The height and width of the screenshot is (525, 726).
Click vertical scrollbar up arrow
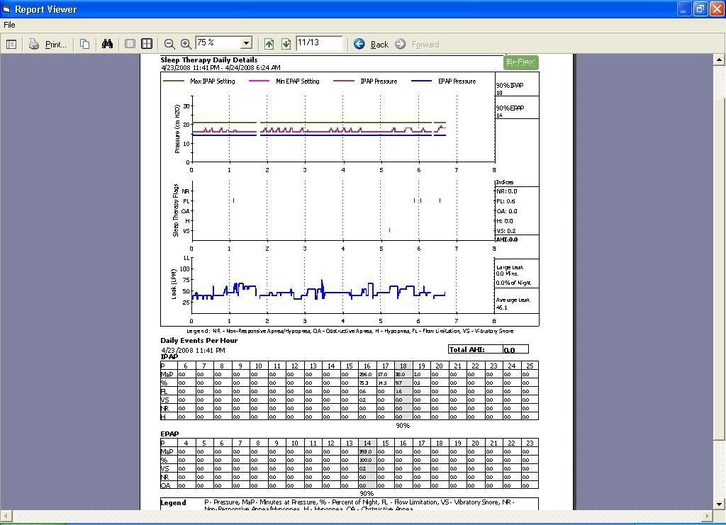pyautogui.click(x=719, y=60)
